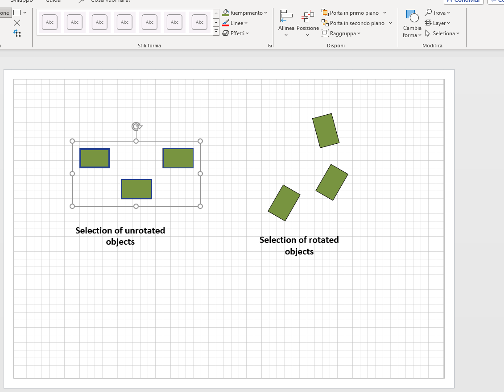
Task: Select the middle-right rotated green rectangle
Action: [332, 183]
